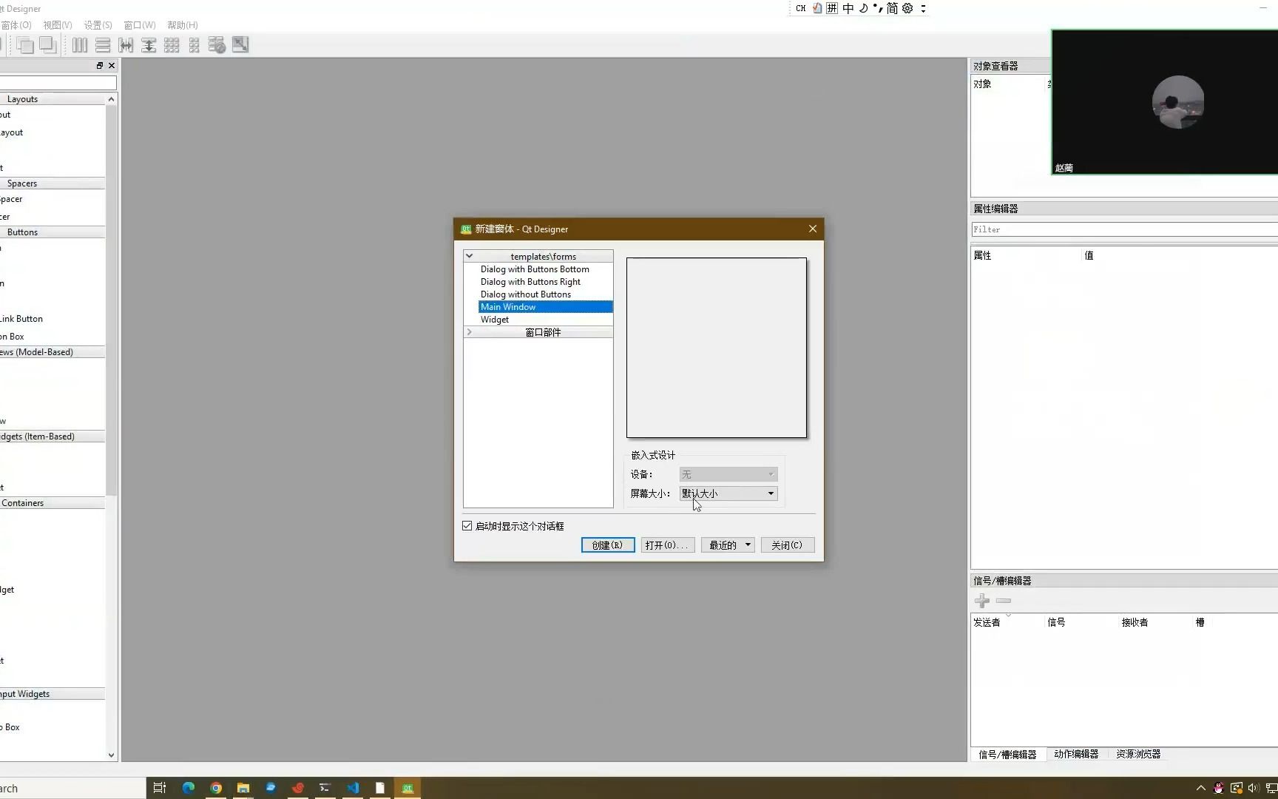Click the system tray volume icon

pos(1253,788)
